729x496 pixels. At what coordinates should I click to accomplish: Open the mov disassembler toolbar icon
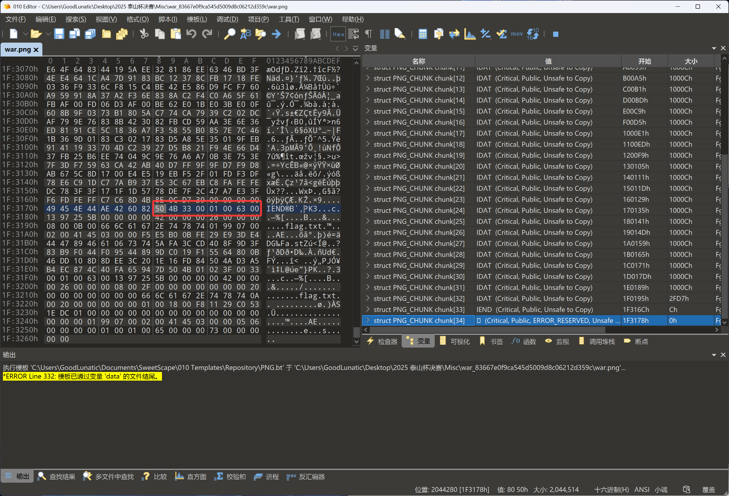pos(517,34)
